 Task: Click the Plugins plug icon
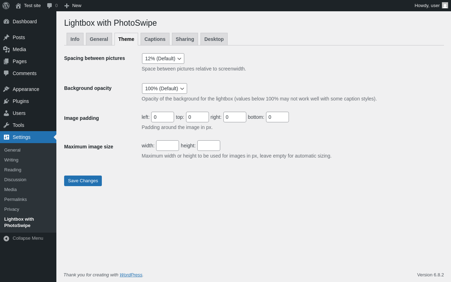click(6, 101)
